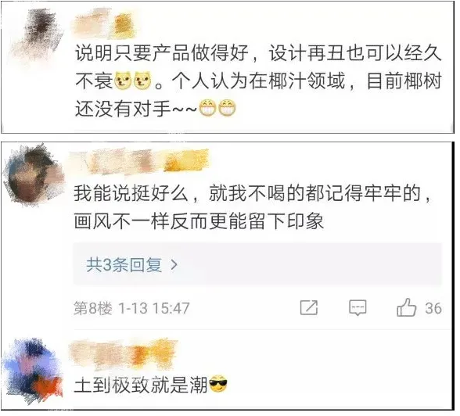Click the second doge emoji after 不衰

pyautogui.click(x=142, y=81)
